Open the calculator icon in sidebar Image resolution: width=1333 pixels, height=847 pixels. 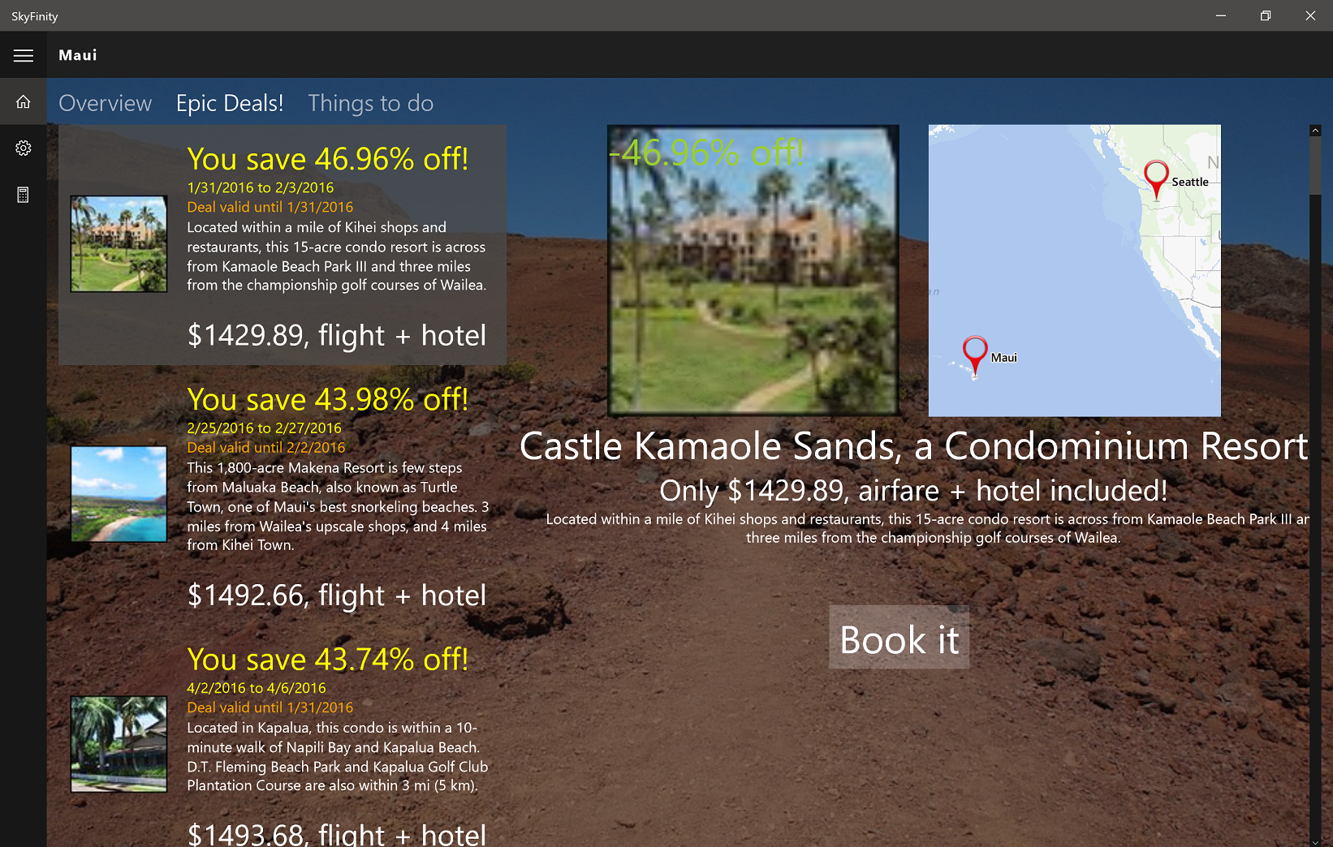(x=23, y=195)
